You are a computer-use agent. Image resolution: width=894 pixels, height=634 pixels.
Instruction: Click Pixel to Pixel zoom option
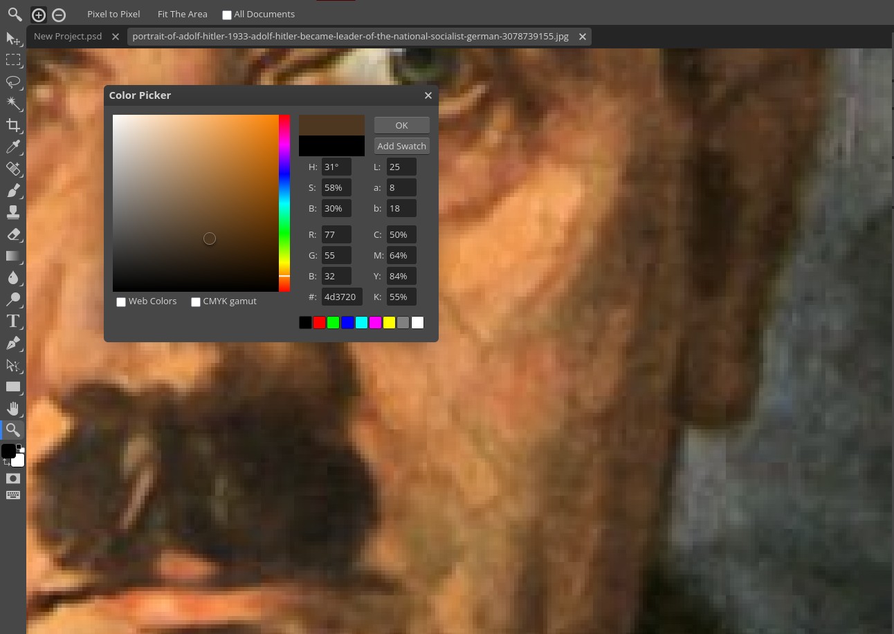tap(113, 14)
